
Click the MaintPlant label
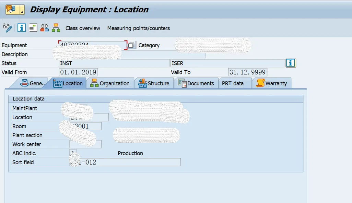point(25,108)
